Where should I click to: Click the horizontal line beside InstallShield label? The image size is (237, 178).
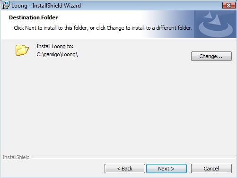pos(133,158)
